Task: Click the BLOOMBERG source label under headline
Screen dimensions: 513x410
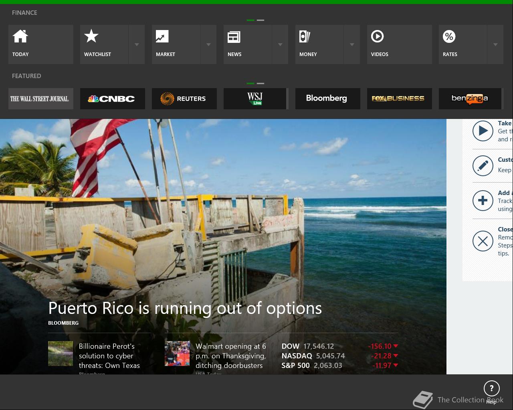Action: pos(63,323)
